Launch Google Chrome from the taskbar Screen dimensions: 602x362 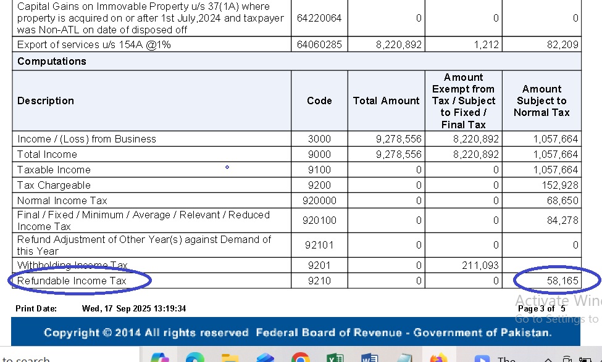(300, 358)
